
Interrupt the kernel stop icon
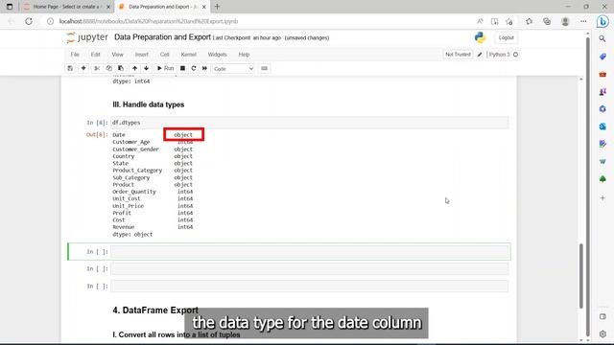[x=182, y=68]
